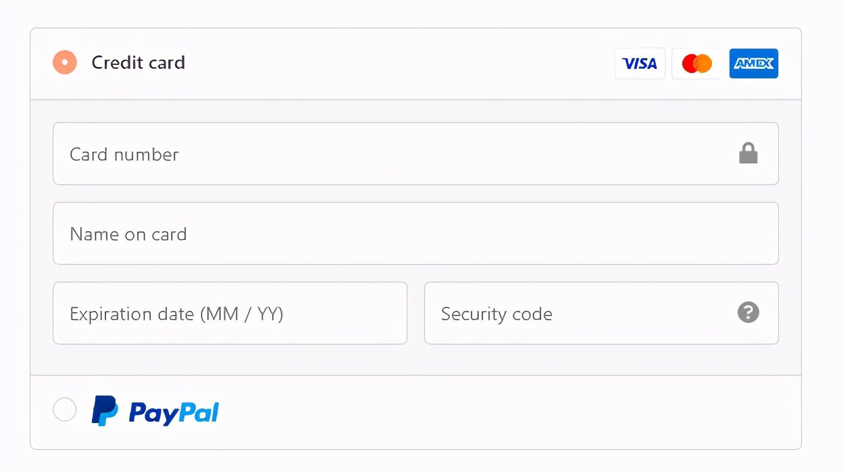Click the "Card number" placeholder text
The height and width of the screenshot is (473, 843).
click(124, 155)
